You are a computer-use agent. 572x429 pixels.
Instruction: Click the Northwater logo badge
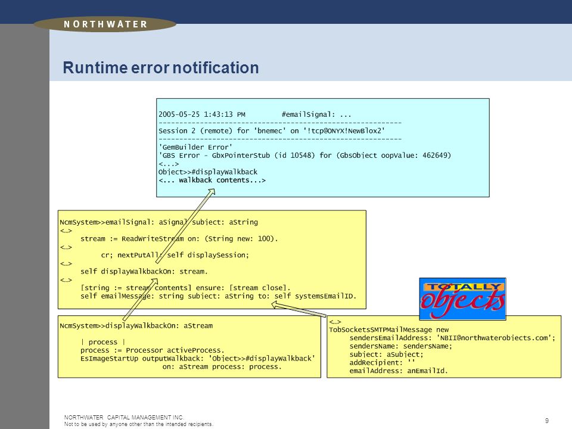pos(105,24)
